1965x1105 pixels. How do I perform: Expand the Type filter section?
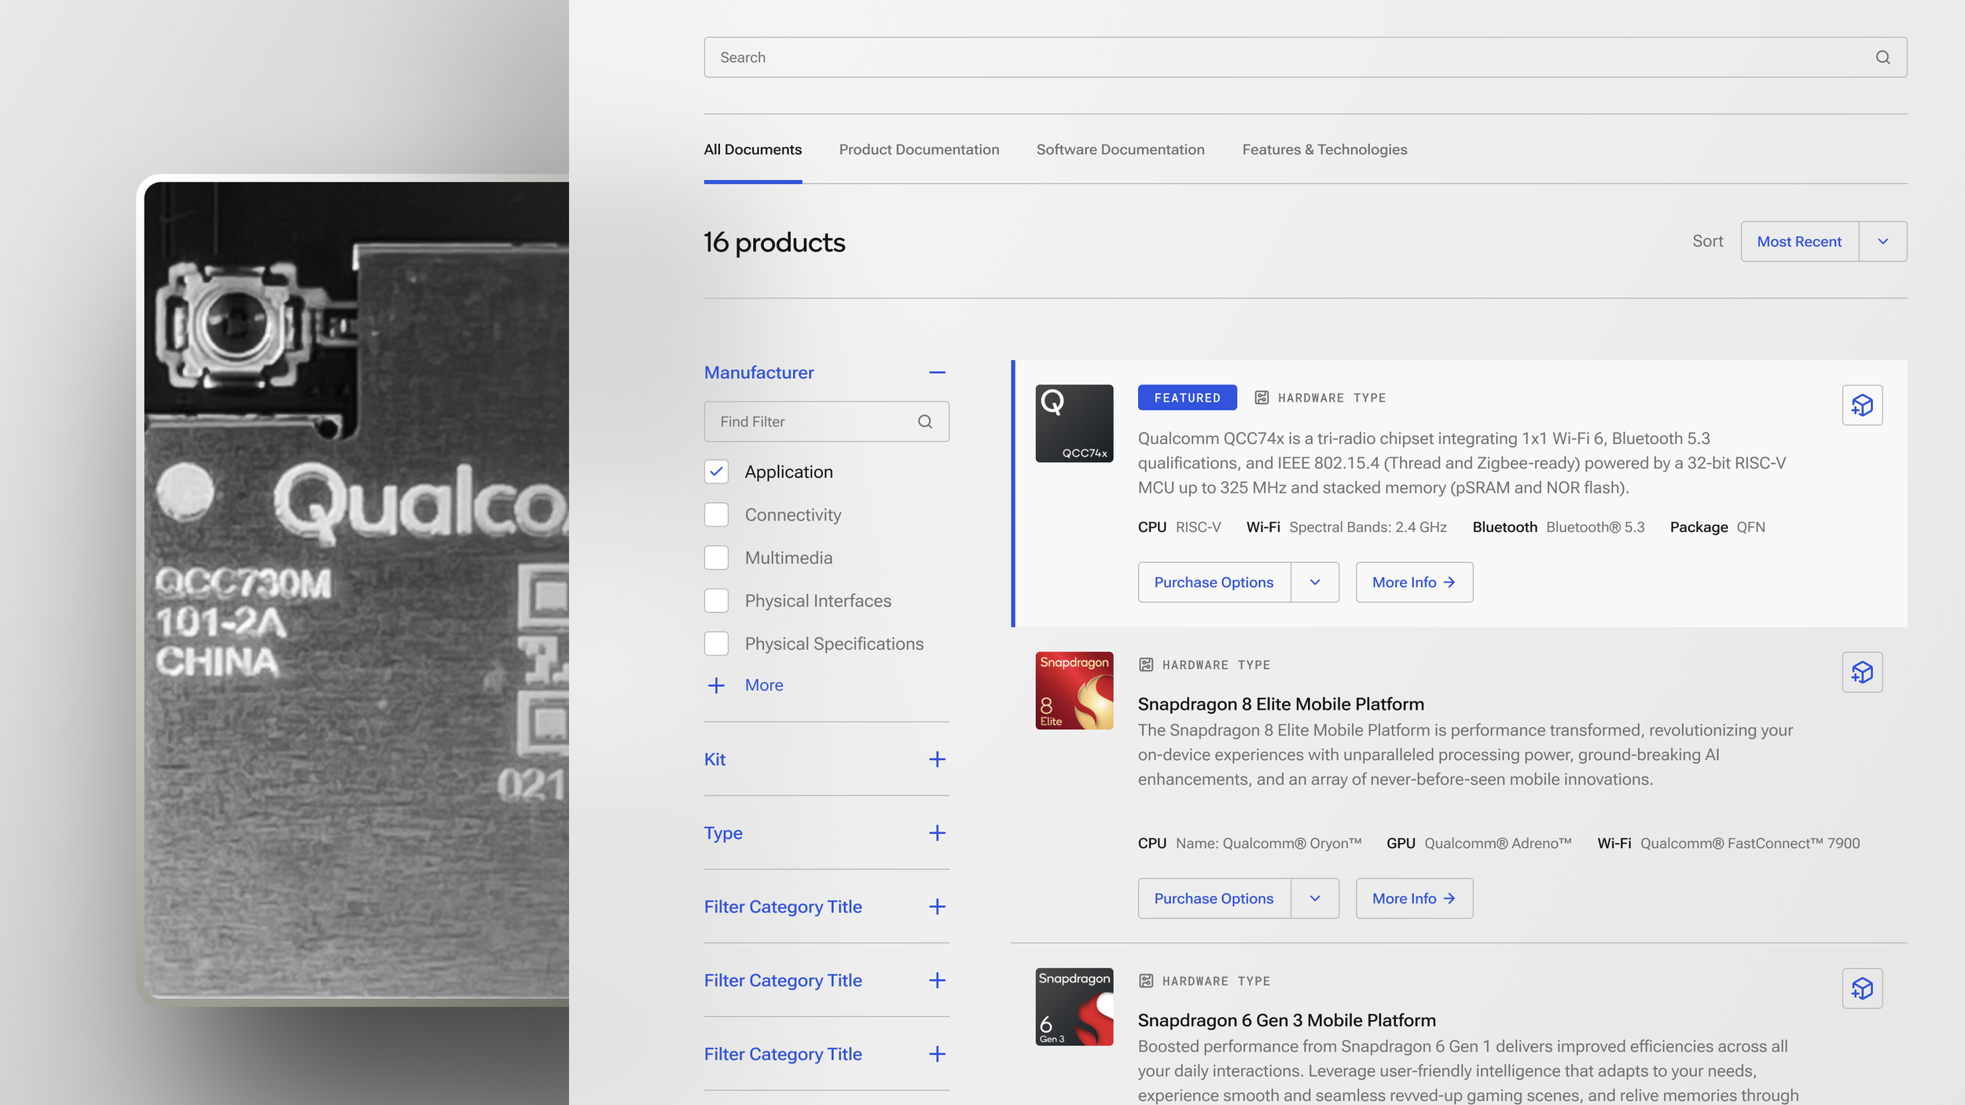[x=937, y=833]
